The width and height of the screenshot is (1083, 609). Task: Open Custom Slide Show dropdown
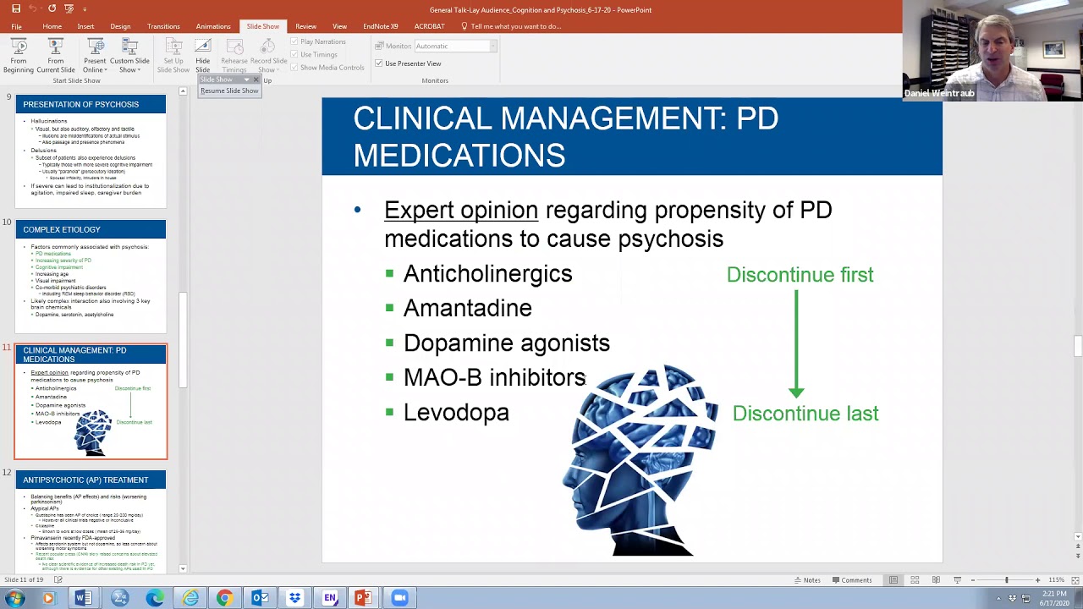coord(129,55)
